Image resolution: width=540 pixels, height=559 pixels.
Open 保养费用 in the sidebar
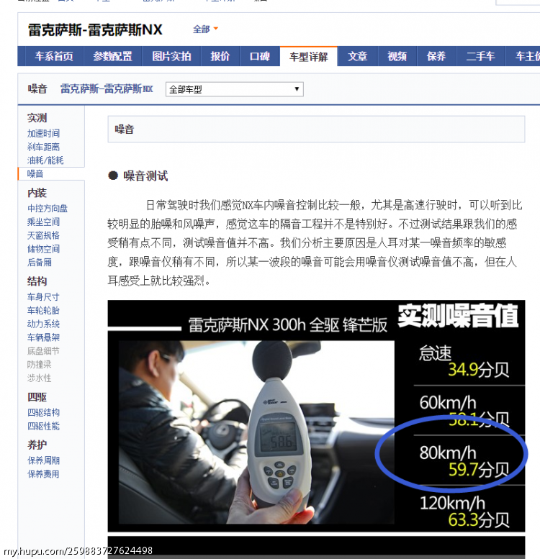(x=43, y=474)
